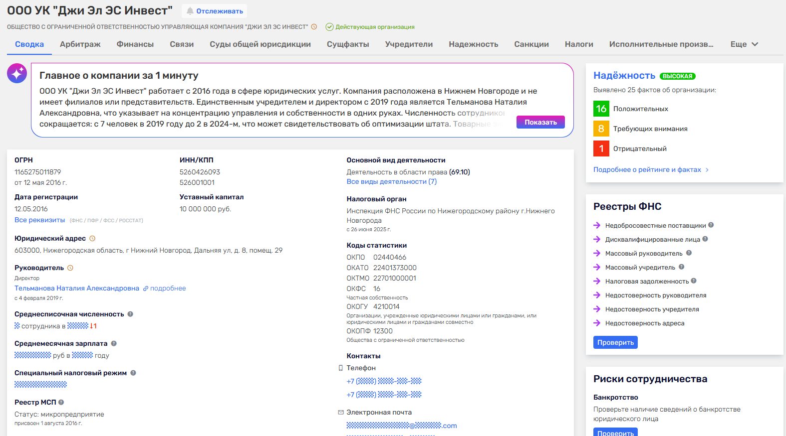786x436 pixels.
Task: Click the purple AI sparkle icon
Action: click(17, 74)
